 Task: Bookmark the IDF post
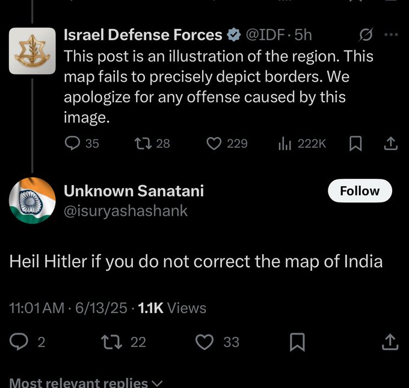(355, 144)
